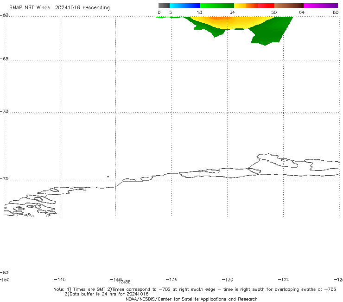Click the latitude label -70
The image size is (343, 302).
click(x=4, y=112)
